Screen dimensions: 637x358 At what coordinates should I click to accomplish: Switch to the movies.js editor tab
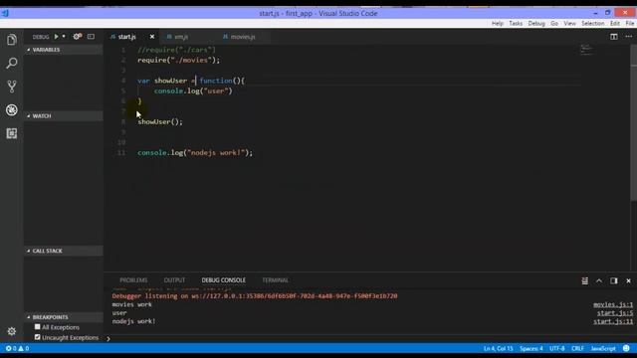click(x=243, y=37)
